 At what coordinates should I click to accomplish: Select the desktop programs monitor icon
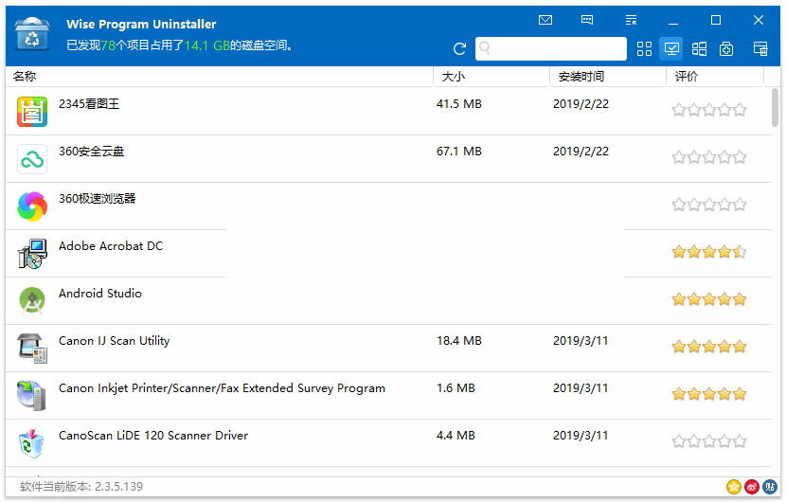pos(671,49)
